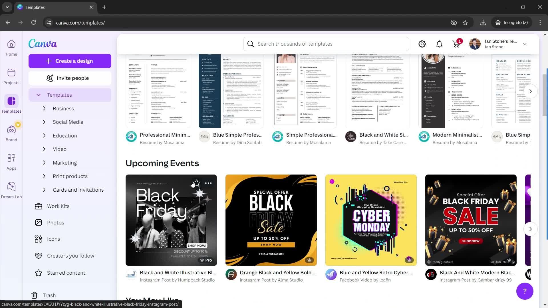Open the browser tab search dropdown

tap(7, 7)
